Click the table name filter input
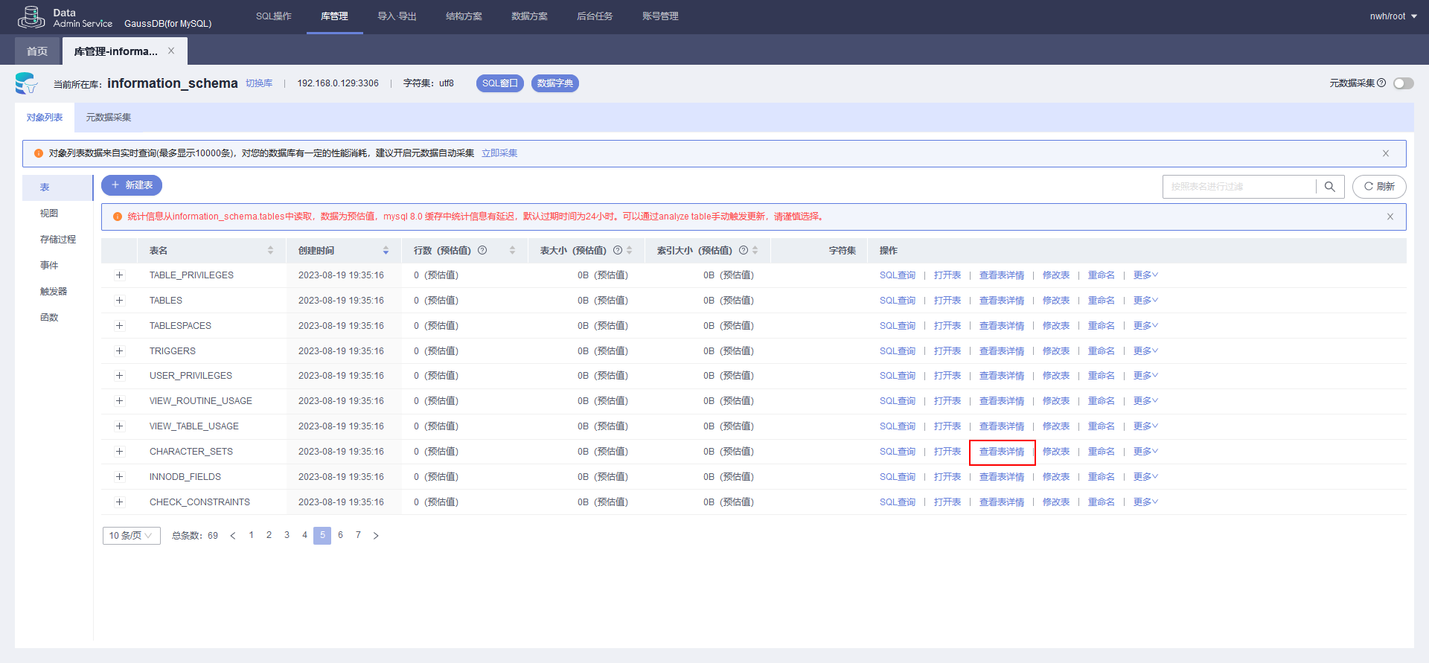This screenshot has width=1429, height=663. click(1239, 187)
